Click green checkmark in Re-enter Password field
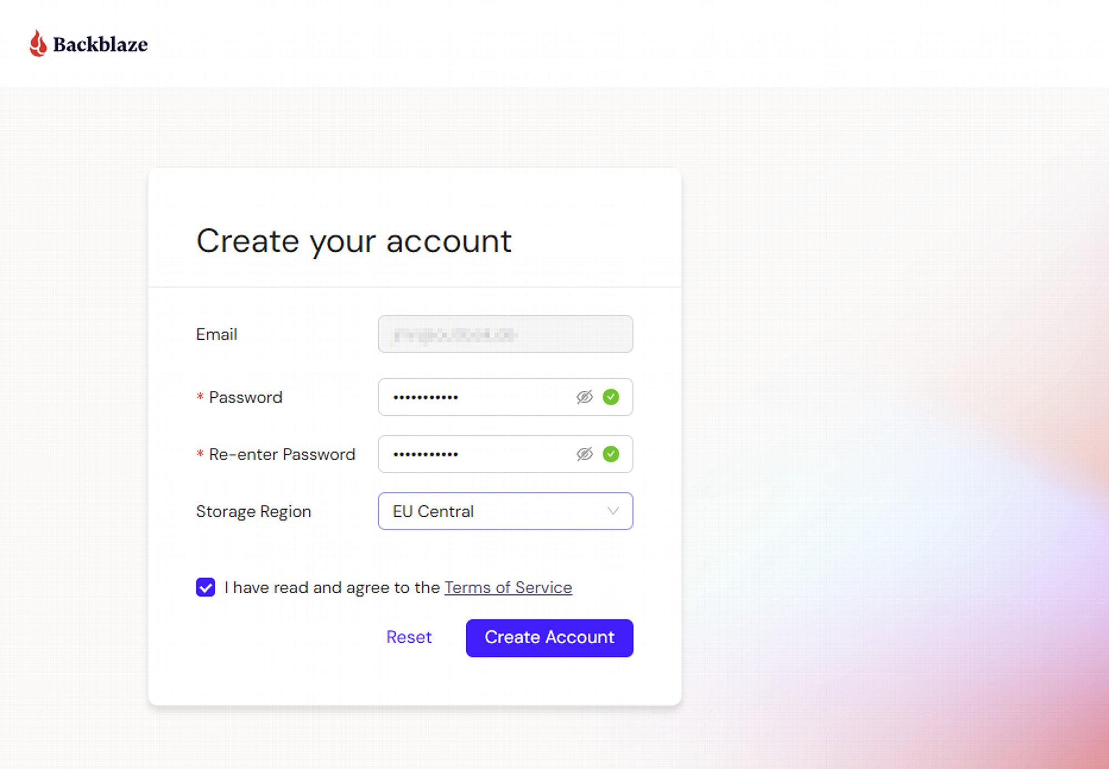The width and height of the screenshot is (1109, 769). tap(611, 454)
